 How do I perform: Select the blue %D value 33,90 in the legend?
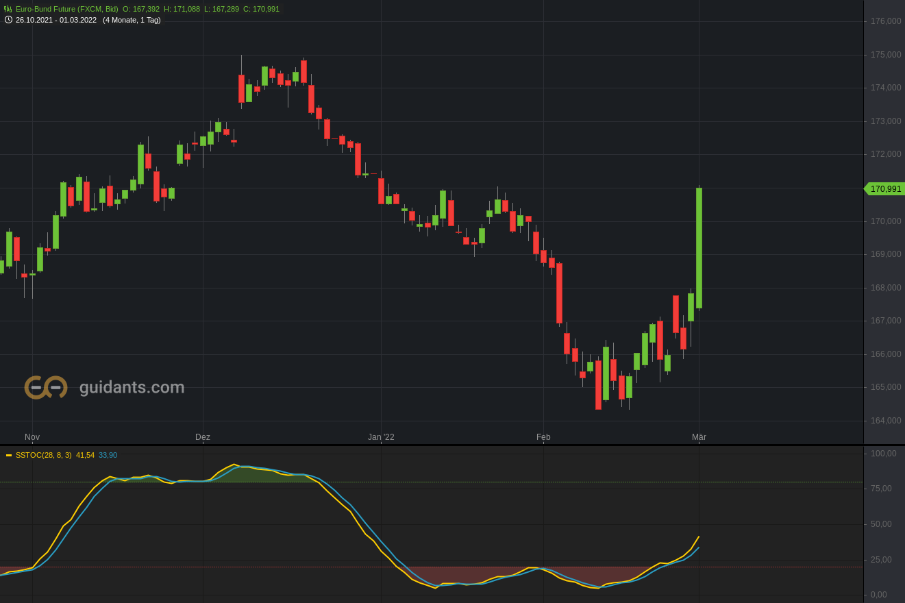pos(107,454)
